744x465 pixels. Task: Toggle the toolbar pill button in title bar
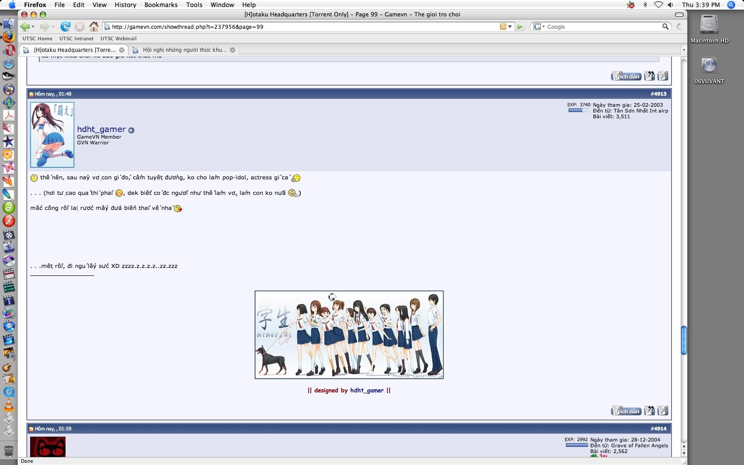679,15
